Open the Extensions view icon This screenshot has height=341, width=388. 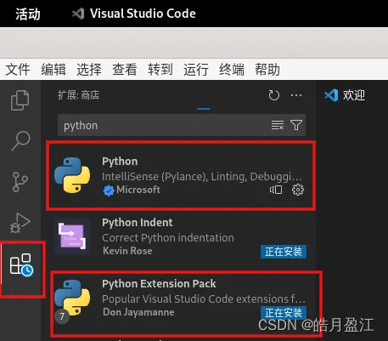coord(21,264)
